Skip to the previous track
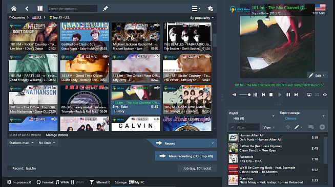 pos(263,95)
